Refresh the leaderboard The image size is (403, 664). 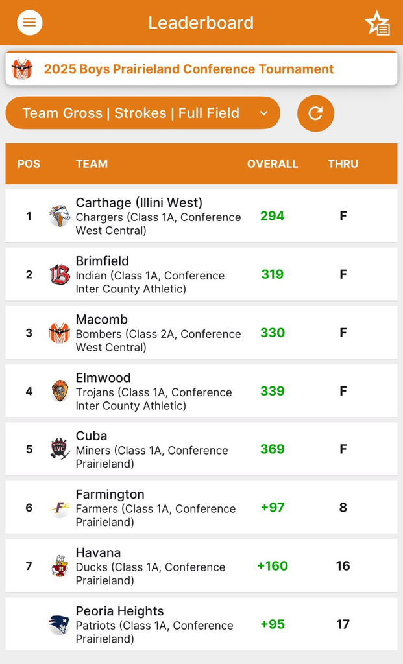click(x=315, y=113)
